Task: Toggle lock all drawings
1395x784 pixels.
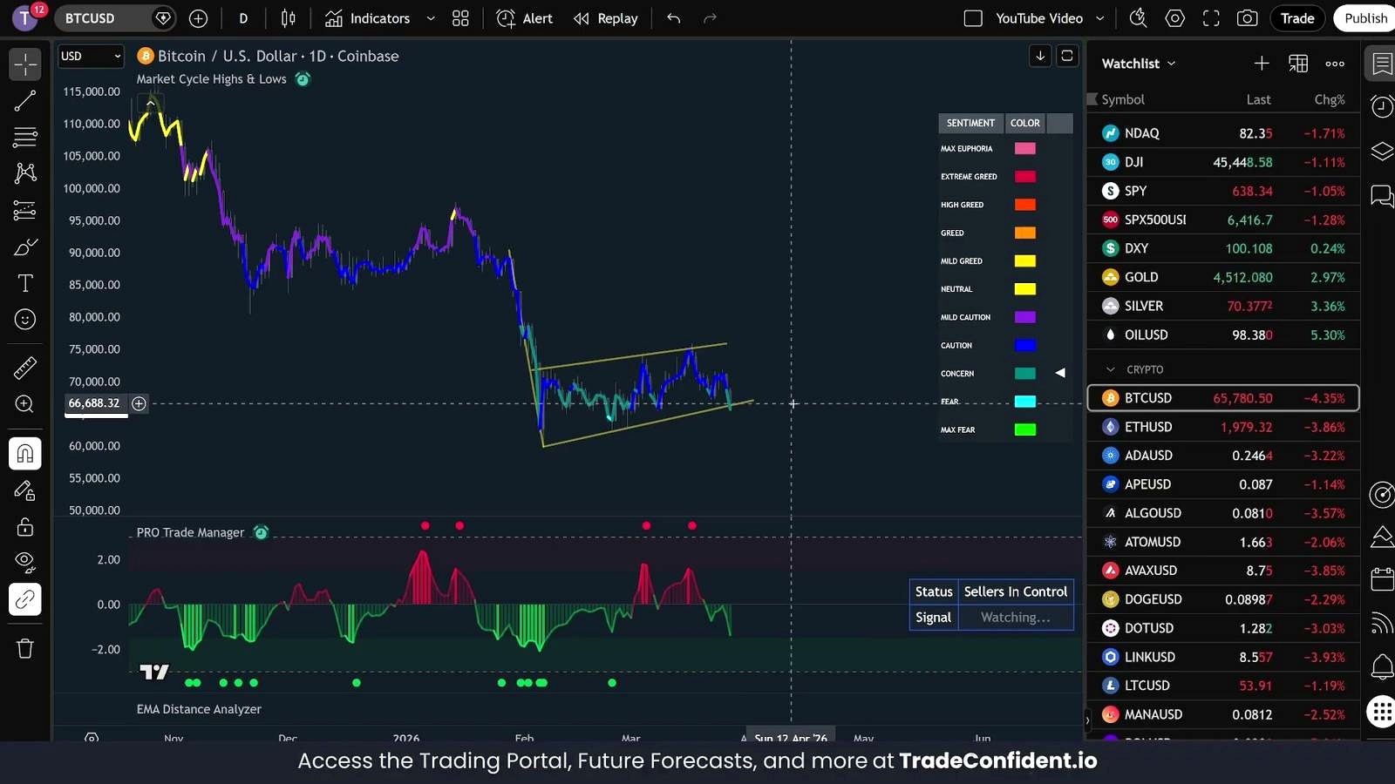Action: point(25,526)
